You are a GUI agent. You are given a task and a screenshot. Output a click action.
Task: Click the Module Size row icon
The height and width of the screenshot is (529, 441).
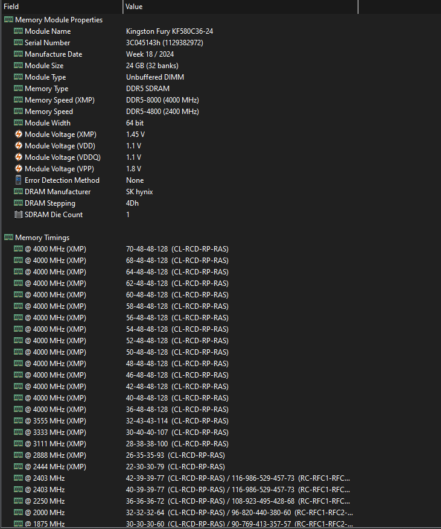(18, 66)
